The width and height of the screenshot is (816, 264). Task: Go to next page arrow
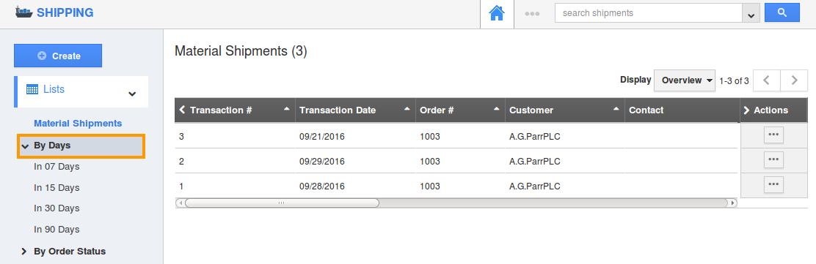click(794, 80)
